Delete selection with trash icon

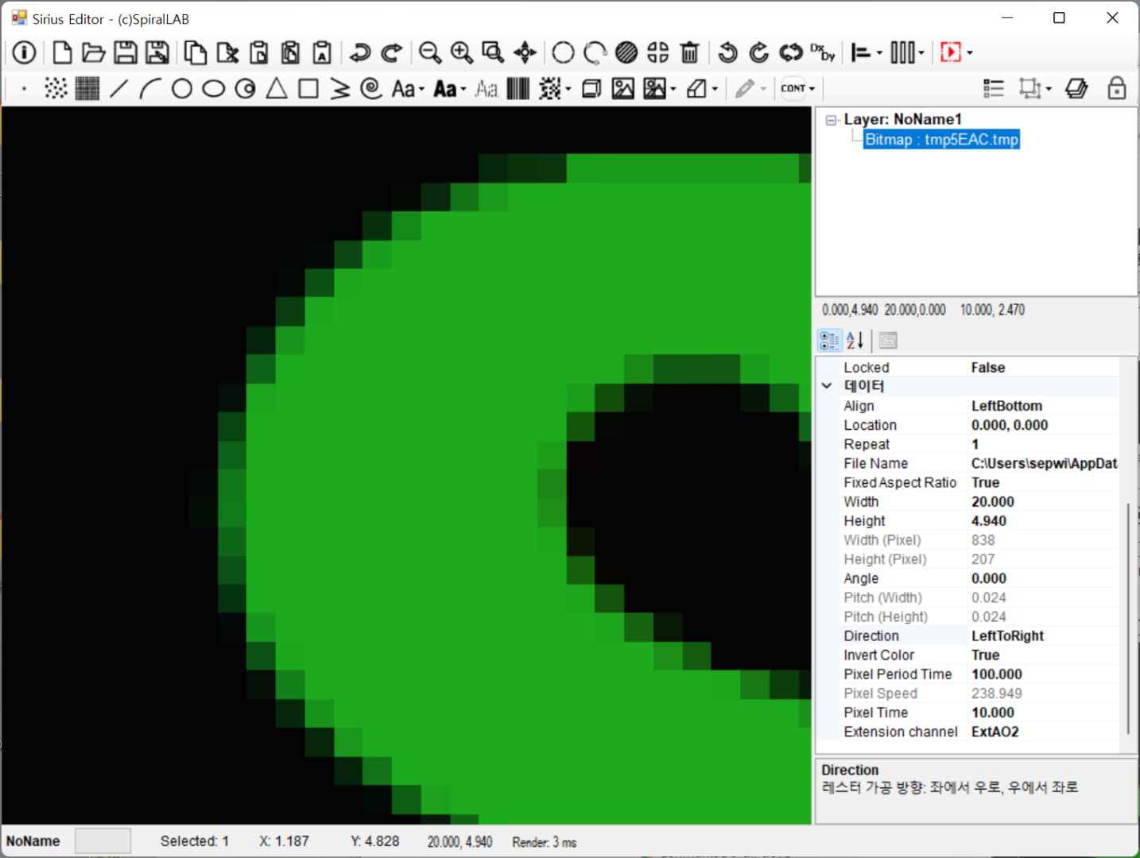[690, 52]
